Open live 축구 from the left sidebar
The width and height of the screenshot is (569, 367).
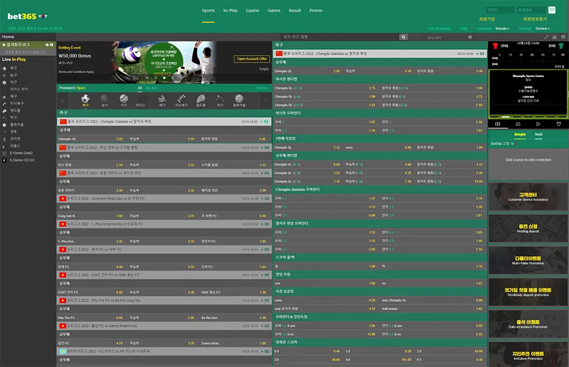click(13, 68)
